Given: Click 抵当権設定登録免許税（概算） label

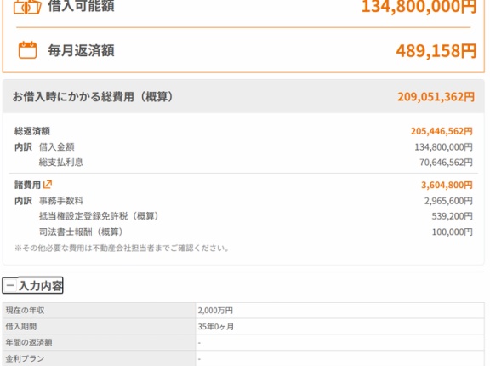Looking at the screenshot, I should pyautogui.click(x=100, y=216).
